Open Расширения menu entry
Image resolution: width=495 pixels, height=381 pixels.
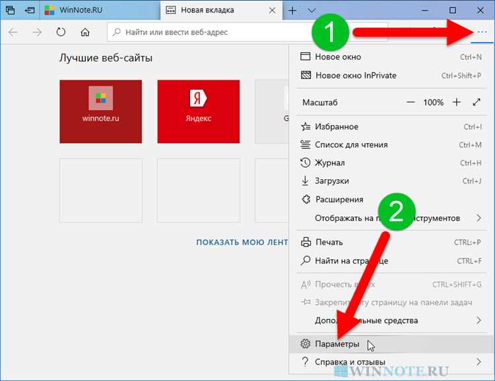click(x=391, y=199)
